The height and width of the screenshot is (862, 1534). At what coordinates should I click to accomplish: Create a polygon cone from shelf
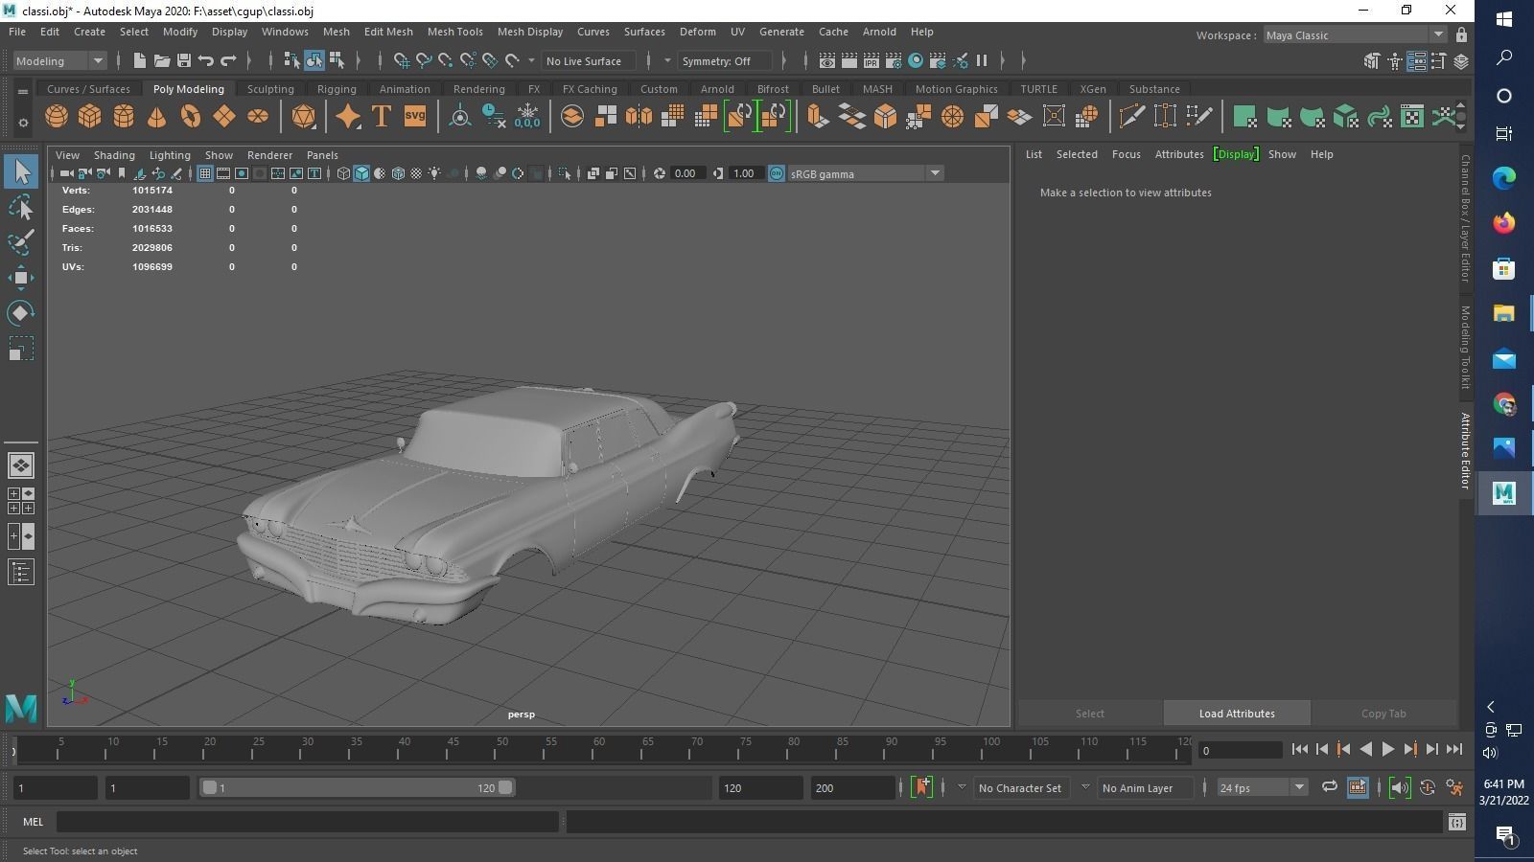pyautogui.click(x=156, y=117)
